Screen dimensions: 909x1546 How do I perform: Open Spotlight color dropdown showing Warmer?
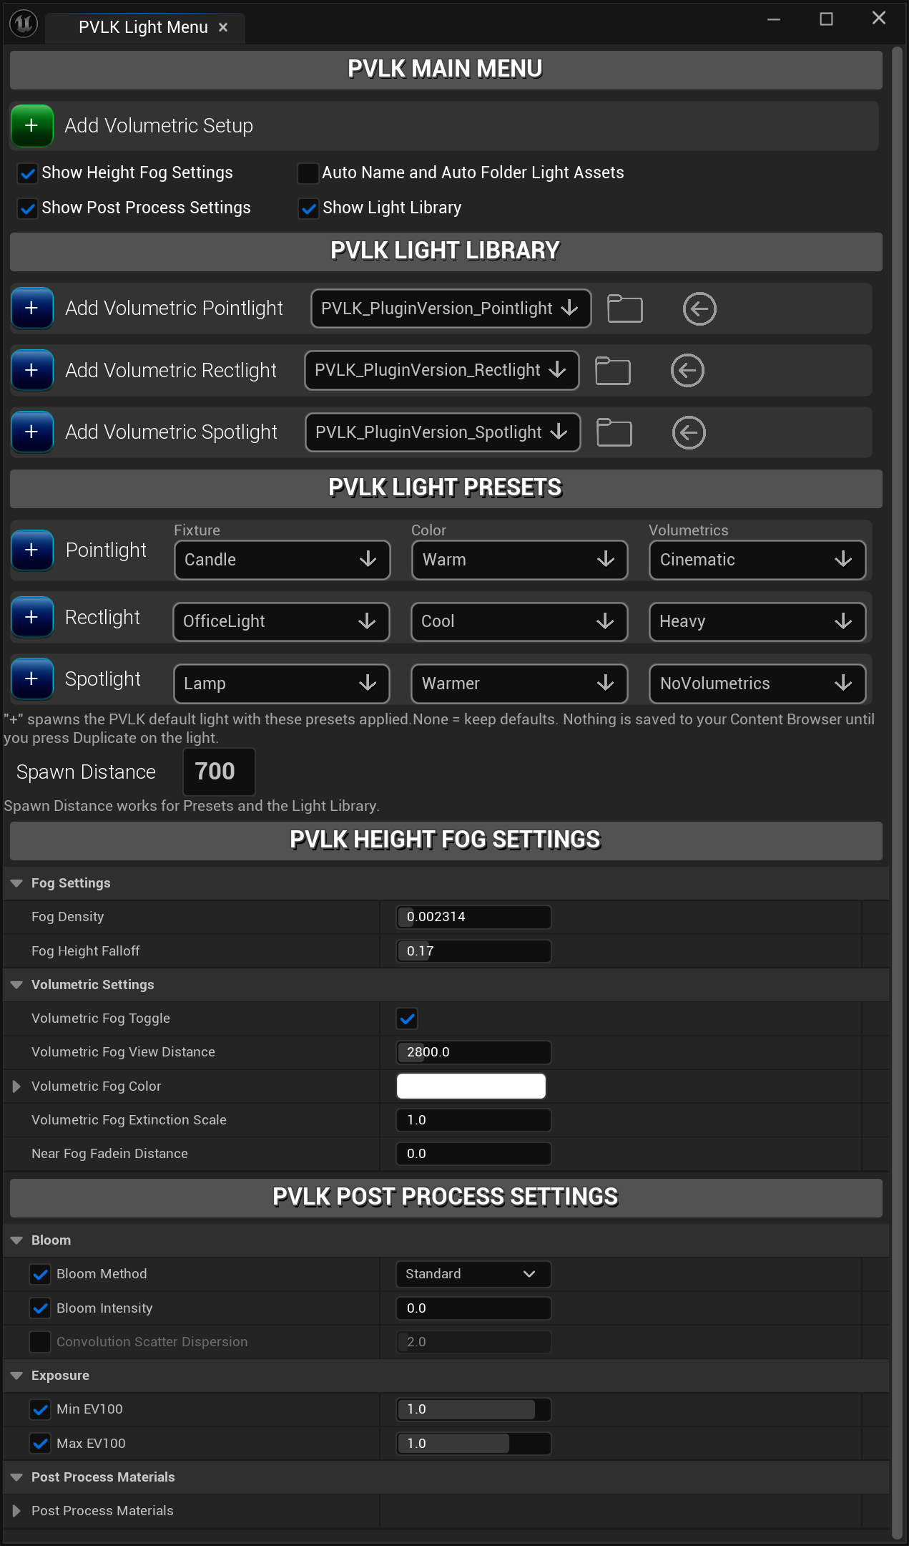point(519,684)
